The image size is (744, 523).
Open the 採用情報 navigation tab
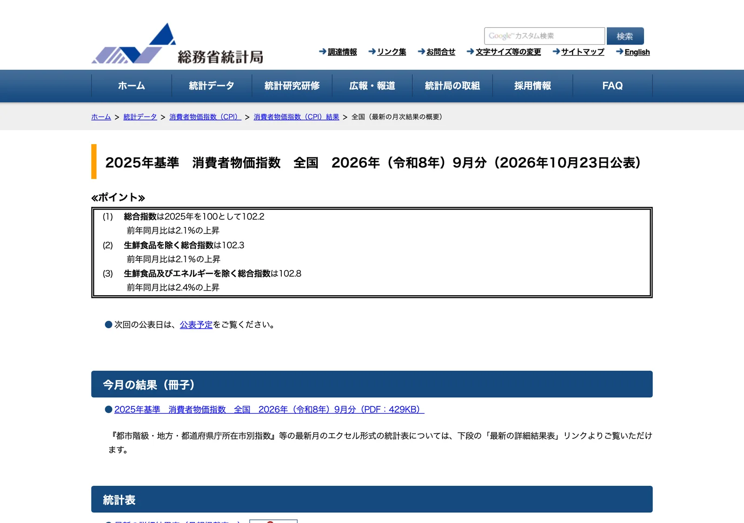[532, 86]
